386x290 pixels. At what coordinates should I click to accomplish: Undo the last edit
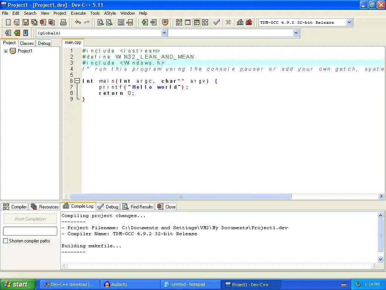(78, 22)
